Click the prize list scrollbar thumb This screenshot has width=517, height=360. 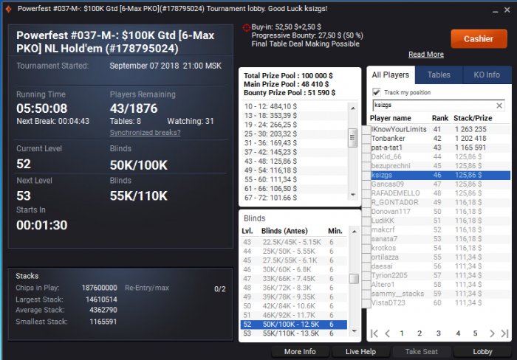click(x=353, y=138)
